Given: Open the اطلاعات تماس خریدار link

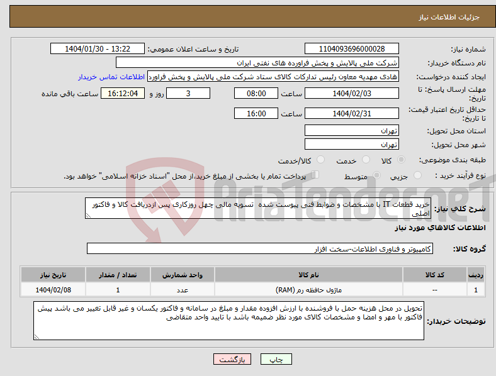Looking at the screenshot, I should click(111, 77).
